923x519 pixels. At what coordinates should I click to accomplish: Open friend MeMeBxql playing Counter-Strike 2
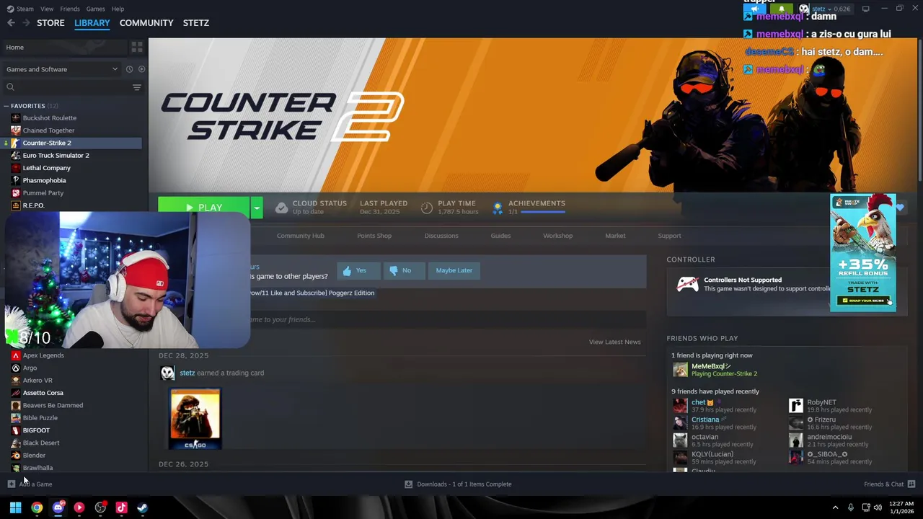click(714, 370)
